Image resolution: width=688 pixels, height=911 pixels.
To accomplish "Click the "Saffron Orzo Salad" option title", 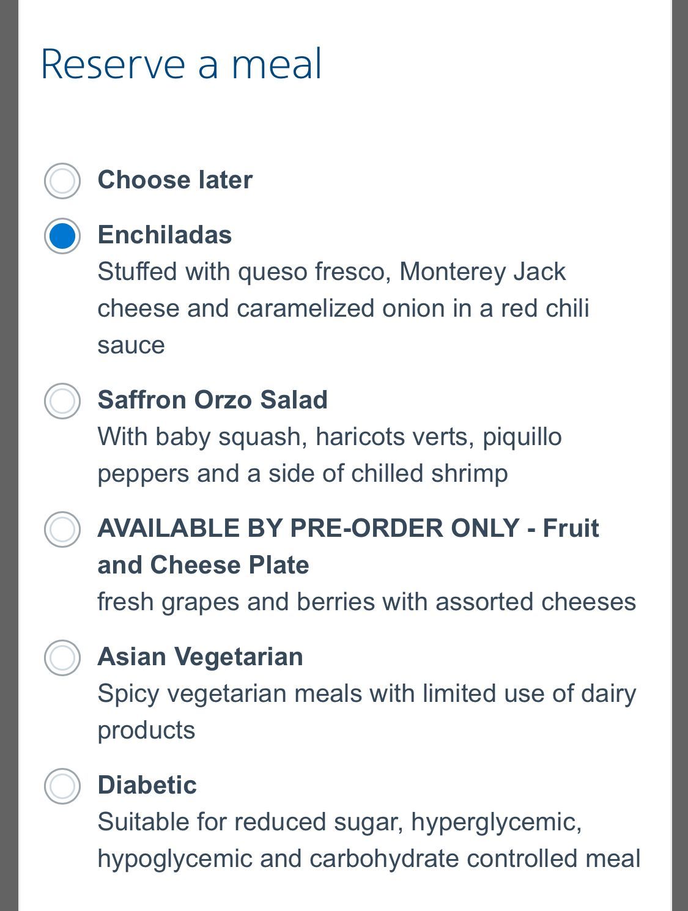I will (x=212, y=400).
